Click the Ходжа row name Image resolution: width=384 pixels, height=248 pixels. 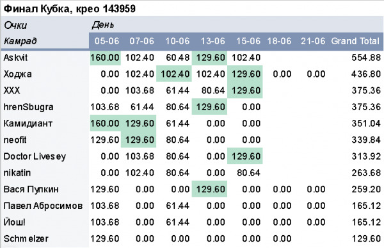point(18,74)
